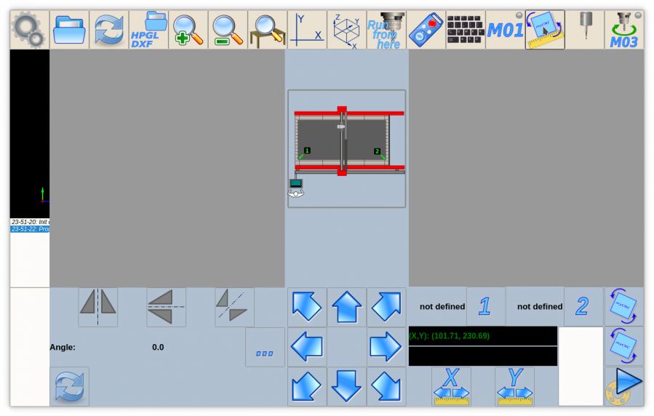Viewport: 654px width, 416px height.
Task: Click the X axis measure button
Action: (x=451, y=385)
